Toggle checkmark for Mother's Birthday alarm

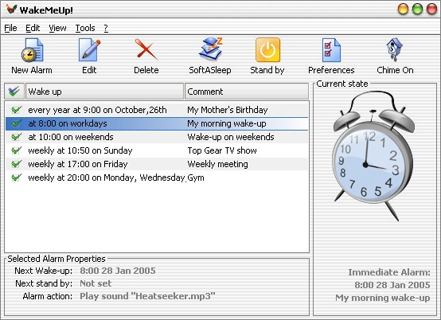(x=16, y=110)
